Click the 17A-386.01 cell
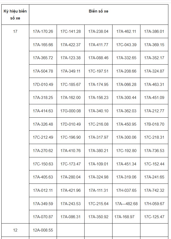171x239 pixels. coord(154,31)
